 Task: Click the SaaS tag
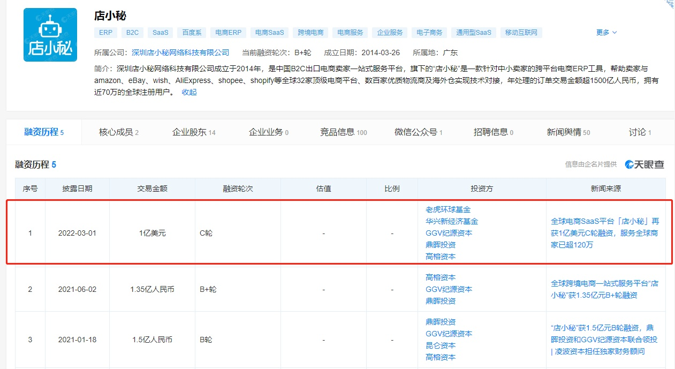160,33
